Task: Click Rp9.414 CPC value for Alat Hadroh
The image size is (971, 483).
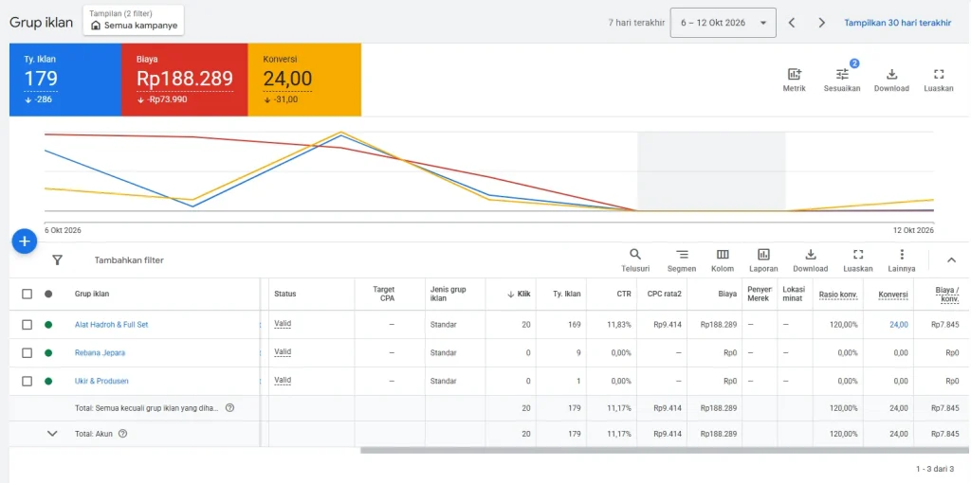Action: tap(668, 324)
